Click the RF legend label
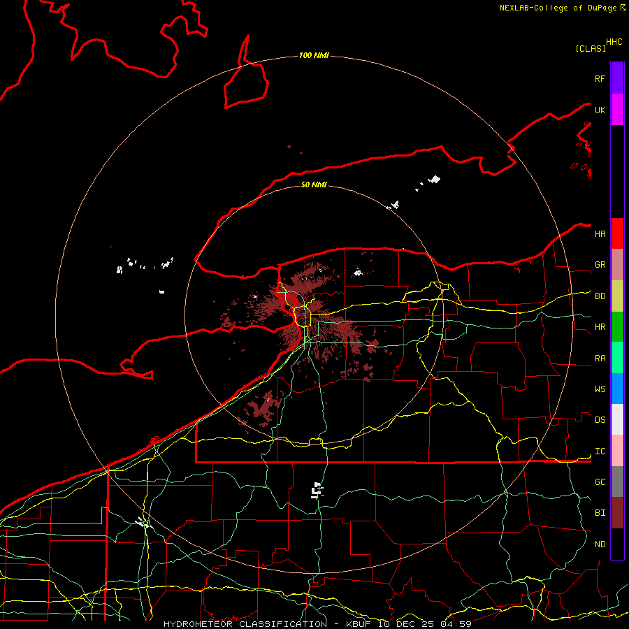Viewport: 629px width, 629px height. 600,78
